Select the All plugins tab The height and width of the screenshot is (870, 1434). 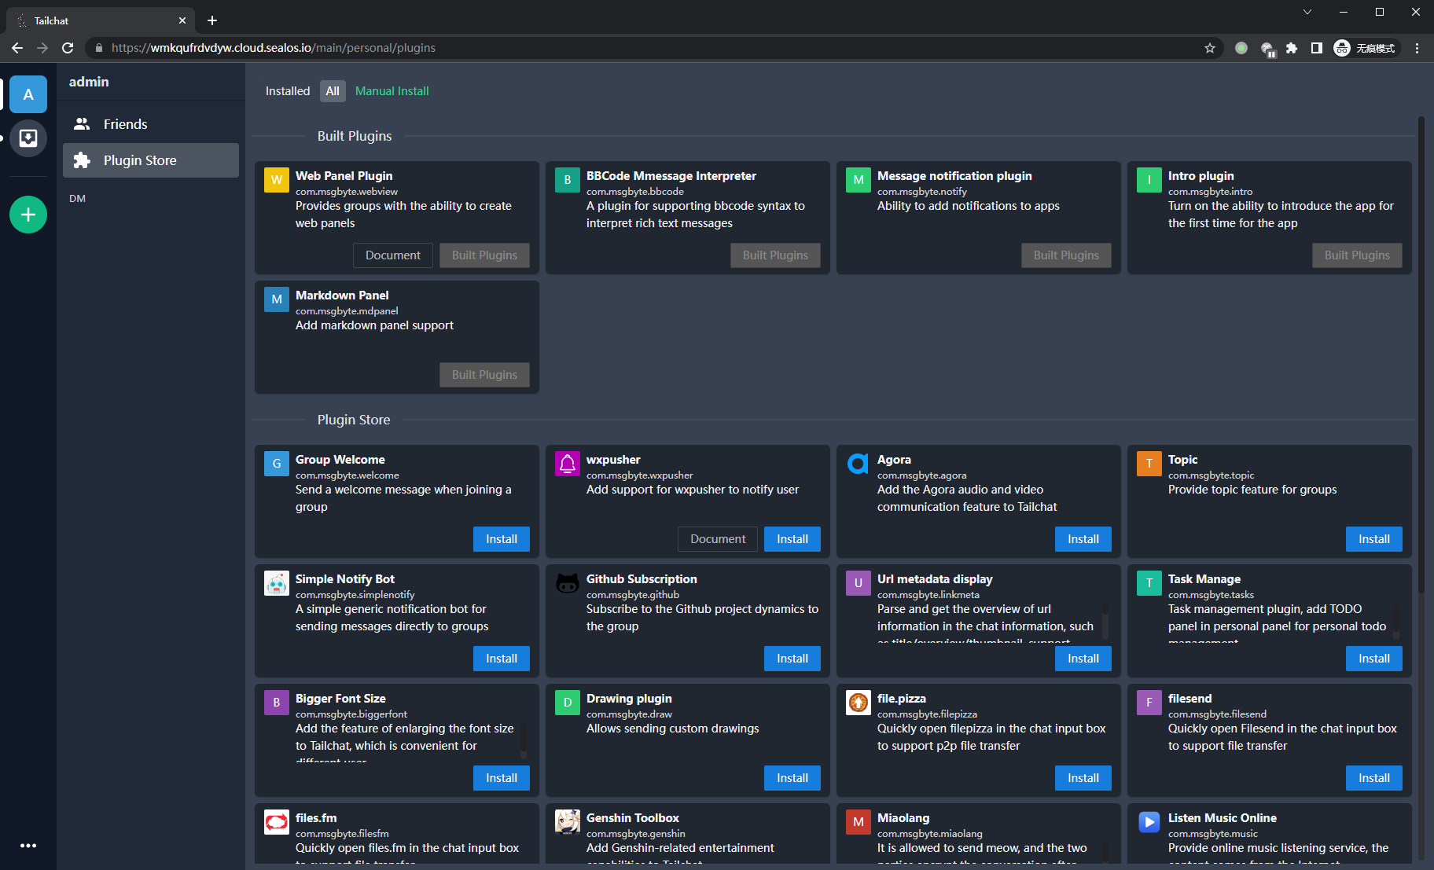pyautogui.click(x=333, y=91)
